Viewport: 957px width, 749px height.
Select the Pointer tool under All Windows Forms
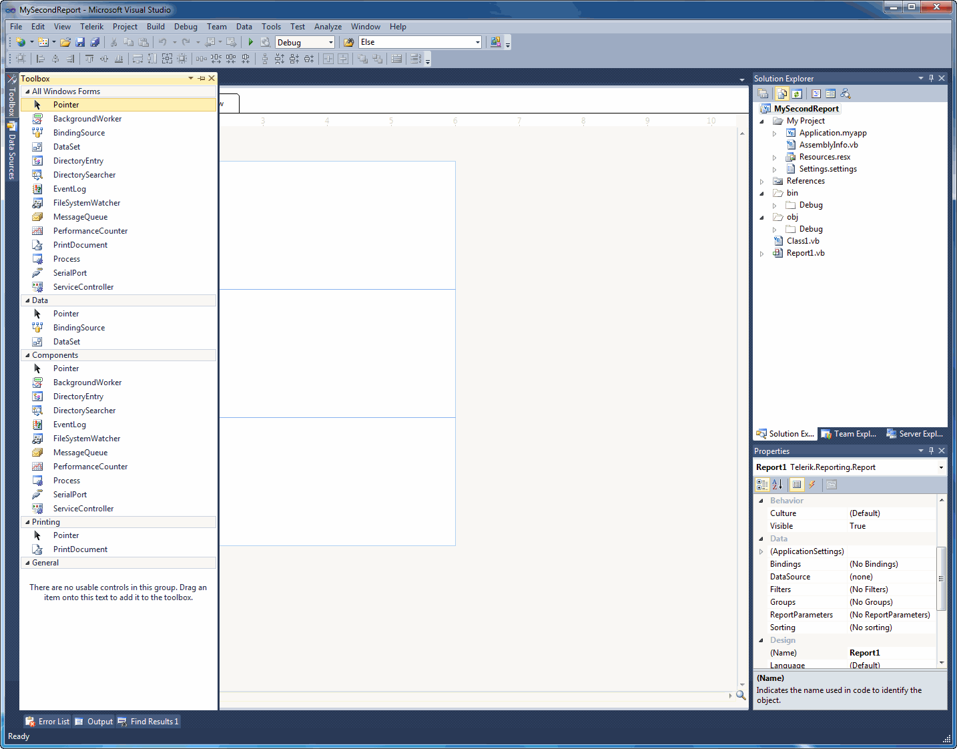[x=118, y=105]
